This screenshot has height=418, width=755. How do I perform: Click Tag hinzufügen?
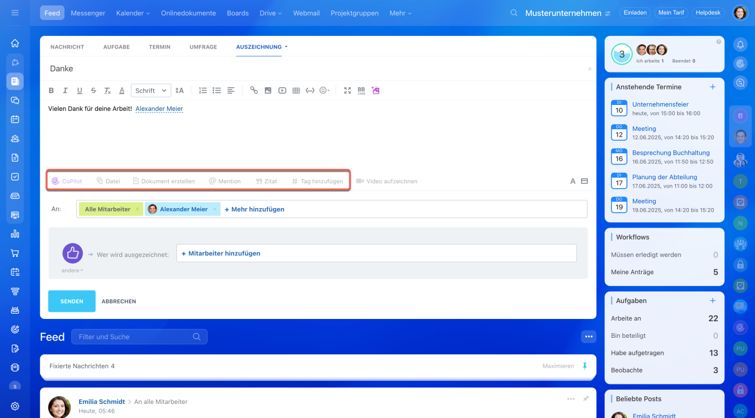[x=317, y=181]
